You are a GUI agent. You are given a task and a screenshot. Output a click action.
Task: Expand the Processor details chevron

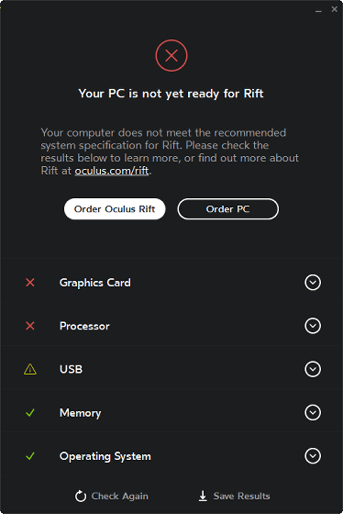[313, 326]
